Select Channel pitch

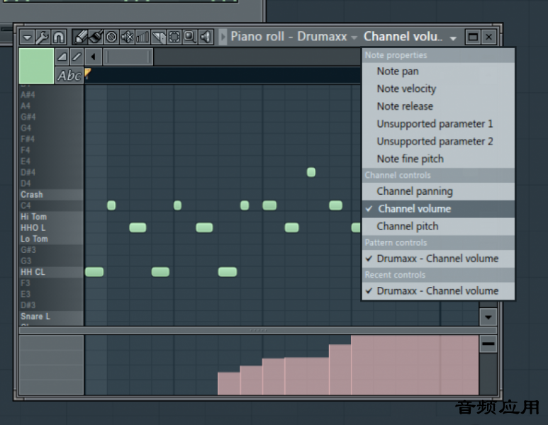(x=438, y=226)
